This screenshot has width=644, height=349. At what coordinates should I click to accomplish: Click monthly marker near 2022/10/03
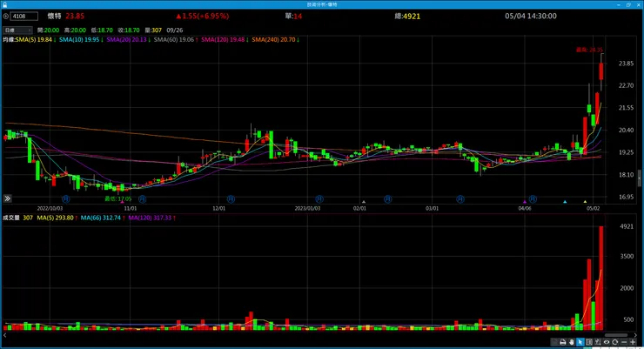[66, 199]
